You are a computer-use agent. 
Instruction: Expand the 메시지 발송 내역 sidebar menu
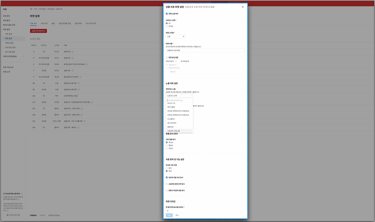(13, 25)
